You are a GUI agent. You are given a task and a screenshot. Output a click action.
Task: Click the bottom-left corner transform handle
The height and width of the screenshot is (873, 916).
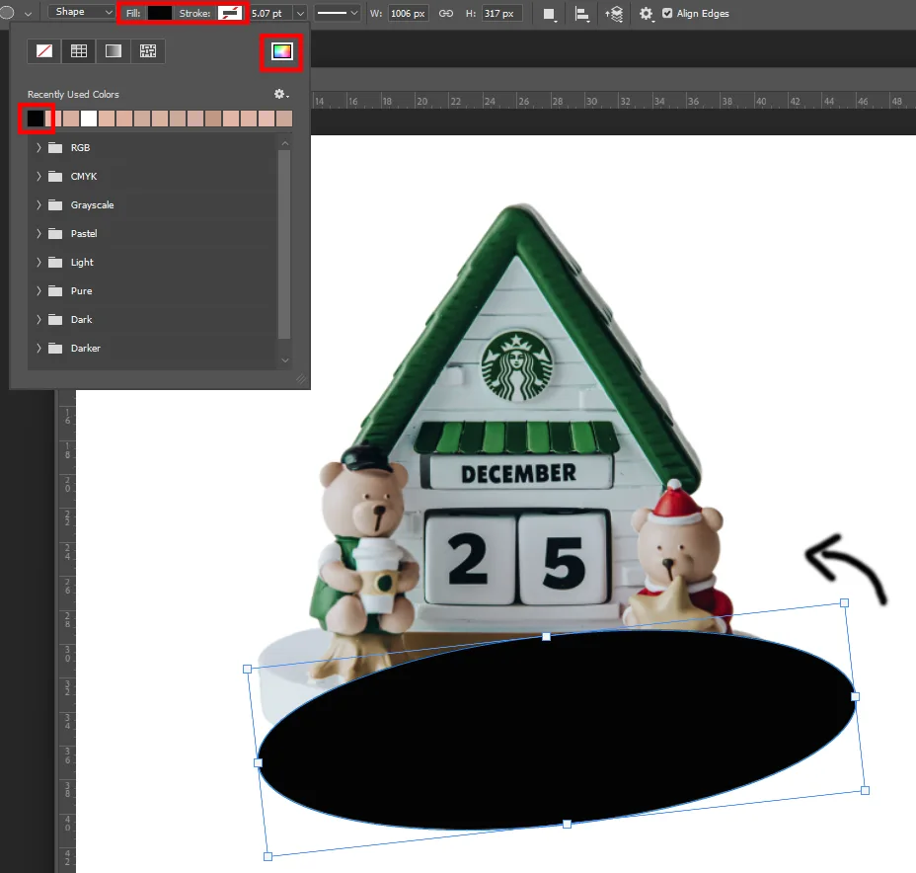(267, 856)
